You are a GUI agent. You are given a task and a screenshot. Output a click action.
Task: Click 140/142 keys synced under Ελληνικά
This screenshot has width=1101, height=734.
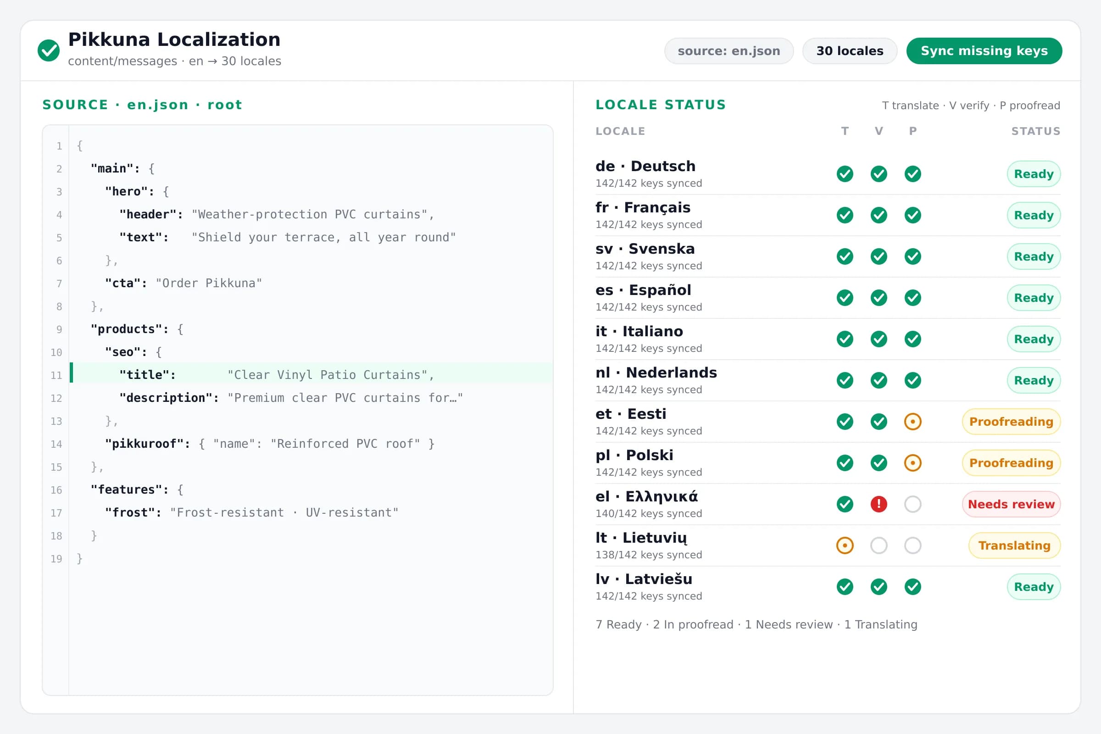pyautogui.click(x=648, y=513)
